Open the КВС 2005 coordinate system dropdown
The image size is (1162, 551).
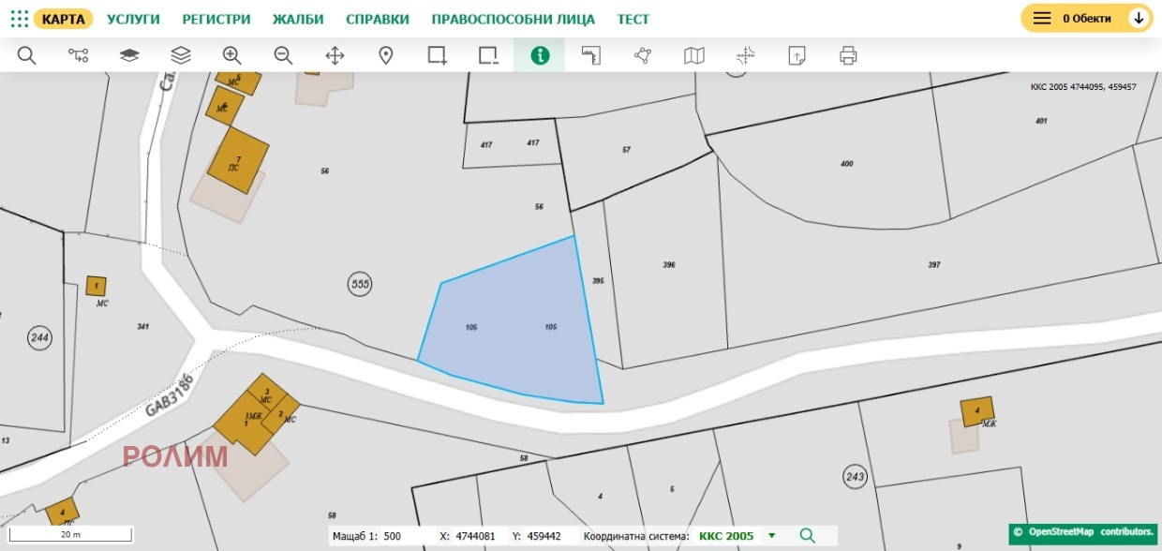(735, 536)
